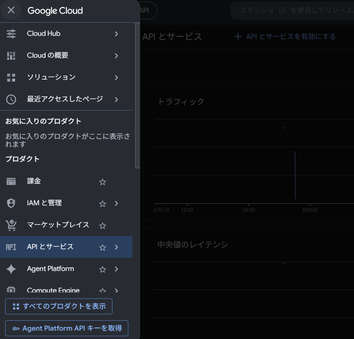Click the マーケットプレイス cart icon
This screenshot has width=354, height=339.
[11, 225]
